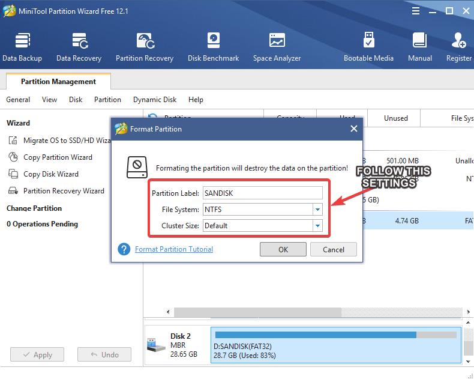The width and height of the screenshot is (474, 379).
Task: Click the Copy Partition Wizard icon
Action: (13, 157)
